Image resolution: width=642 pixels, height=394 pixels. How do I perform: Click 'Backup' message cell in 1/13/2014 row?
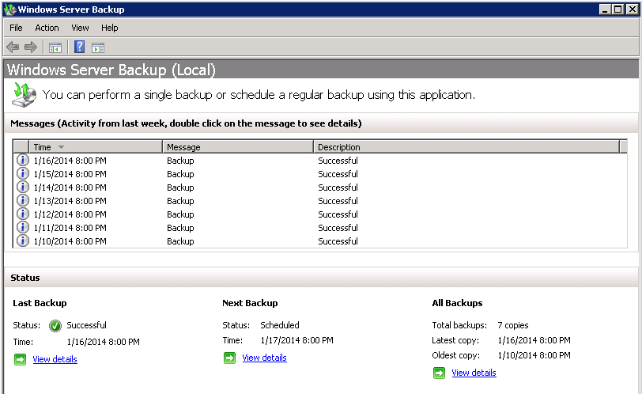(180, 201)
